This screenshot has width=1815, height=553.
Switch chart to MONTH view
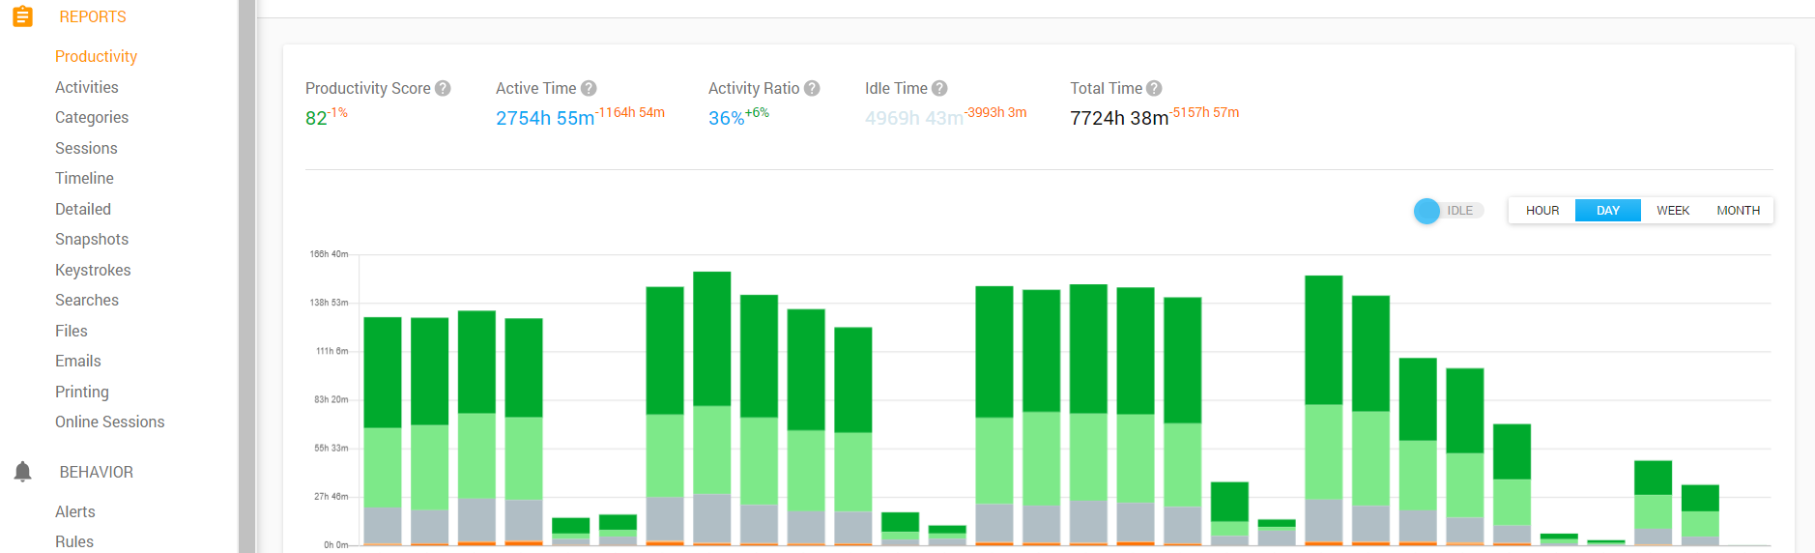1738,211
